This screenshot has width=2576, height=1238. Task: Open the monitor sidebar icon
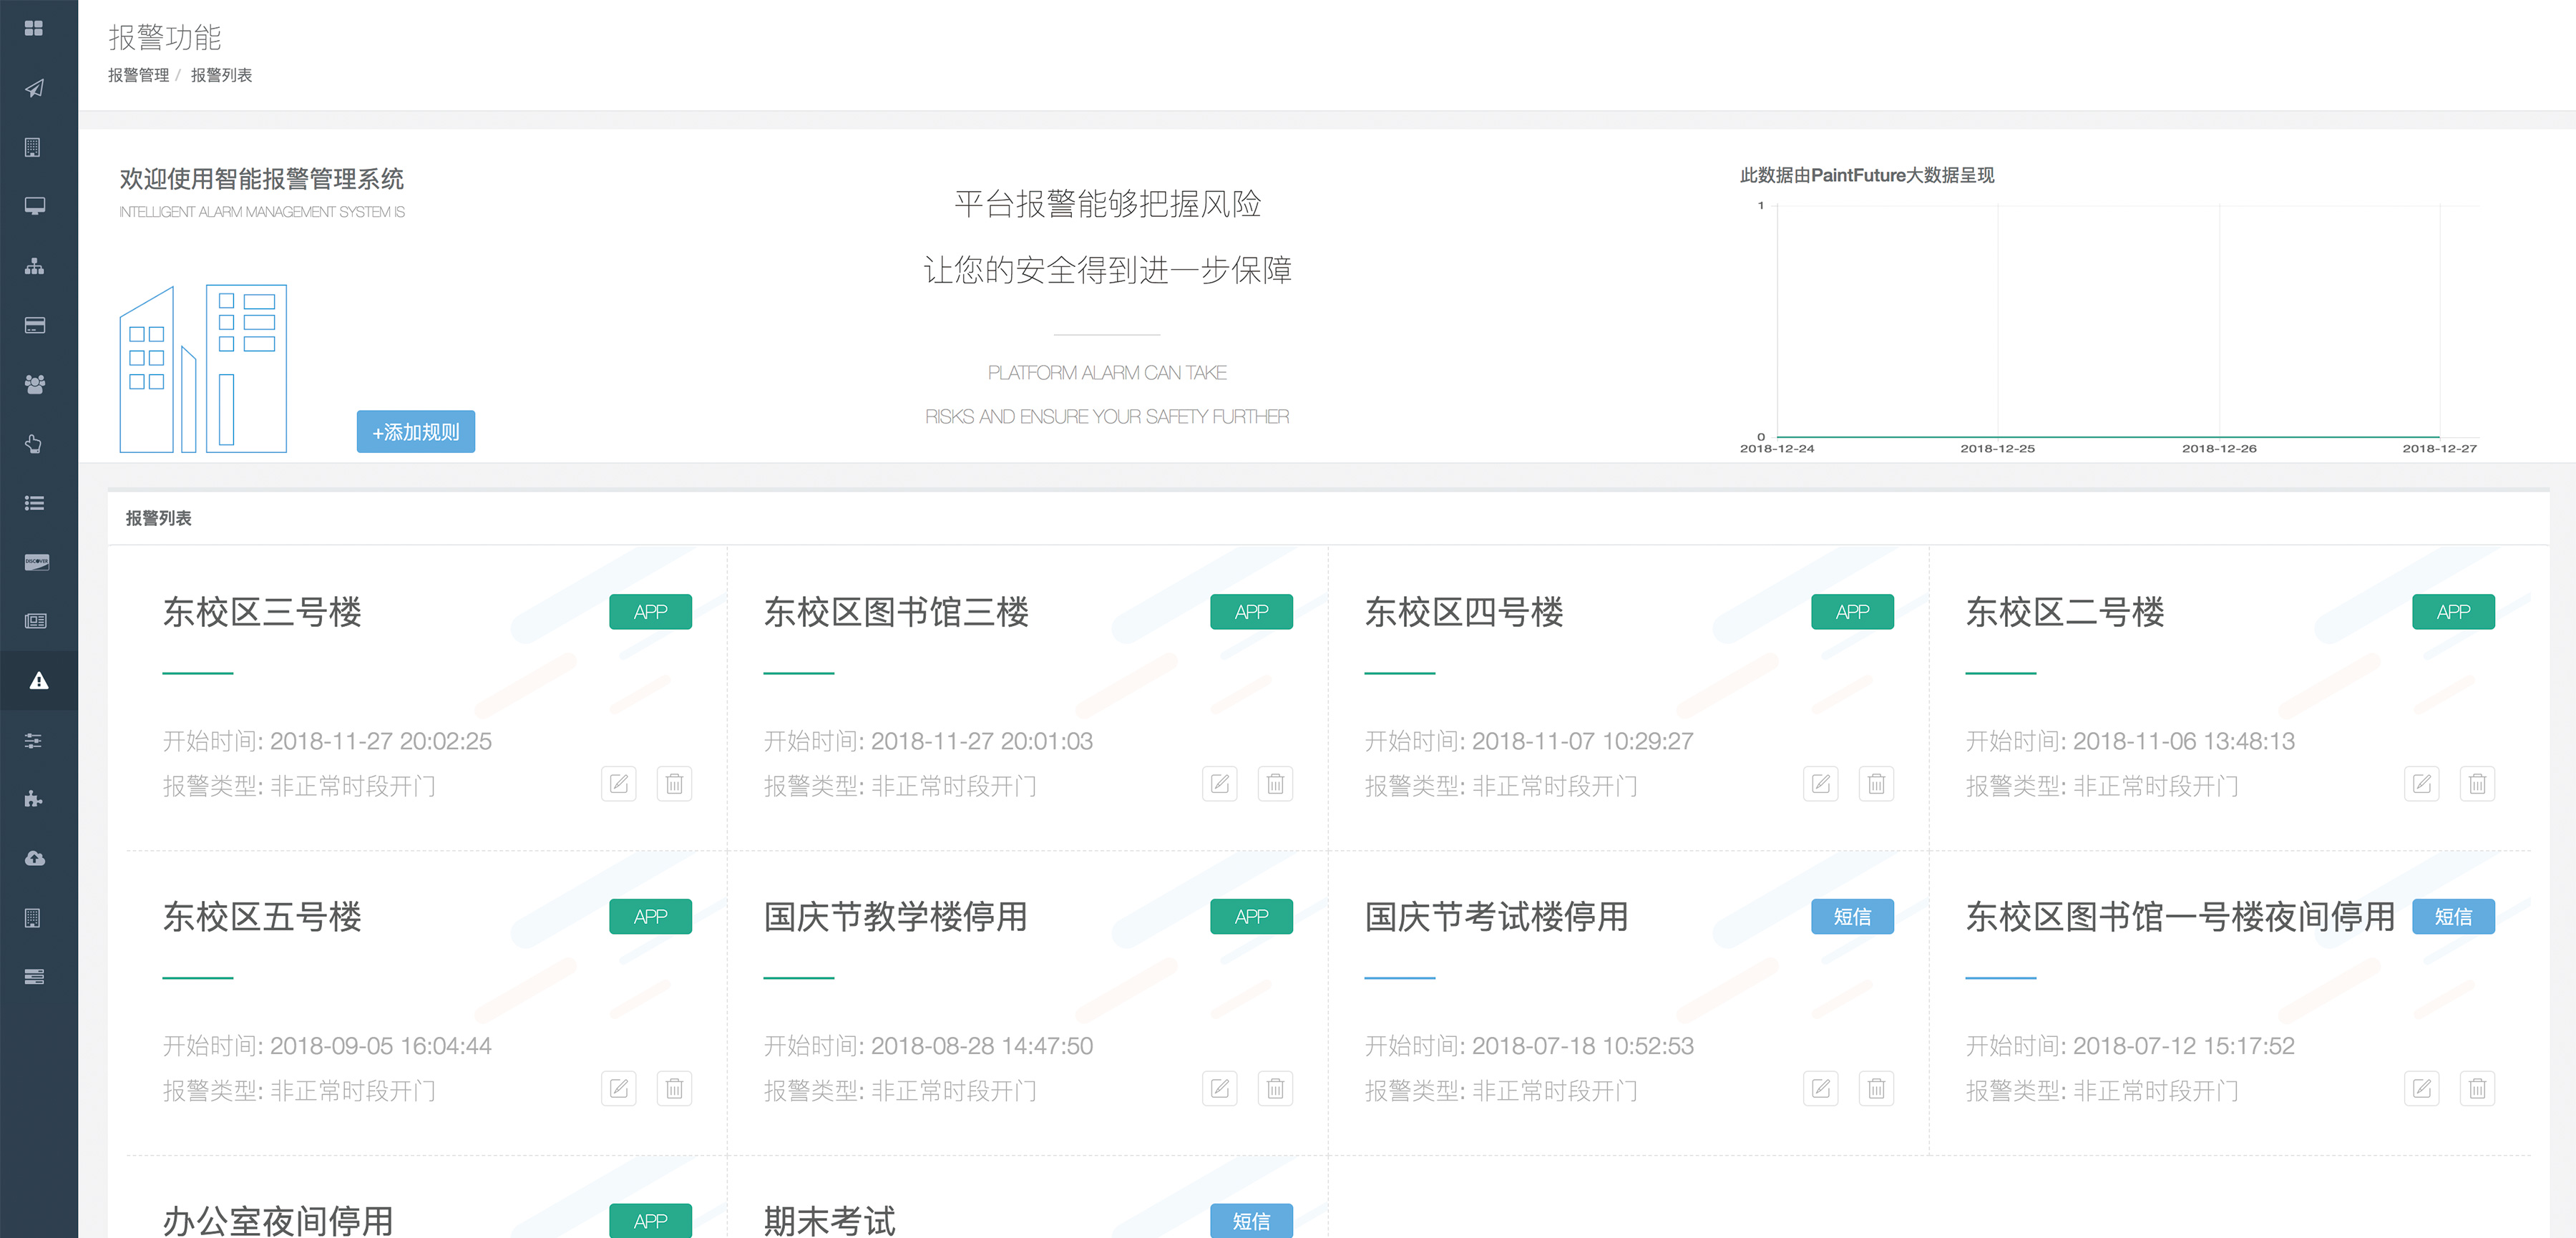click(35, 206)
